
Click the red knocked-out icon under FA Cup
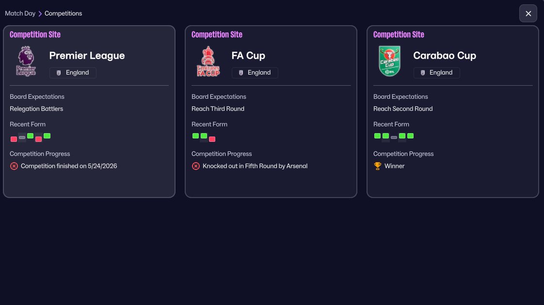click(196, 166)
